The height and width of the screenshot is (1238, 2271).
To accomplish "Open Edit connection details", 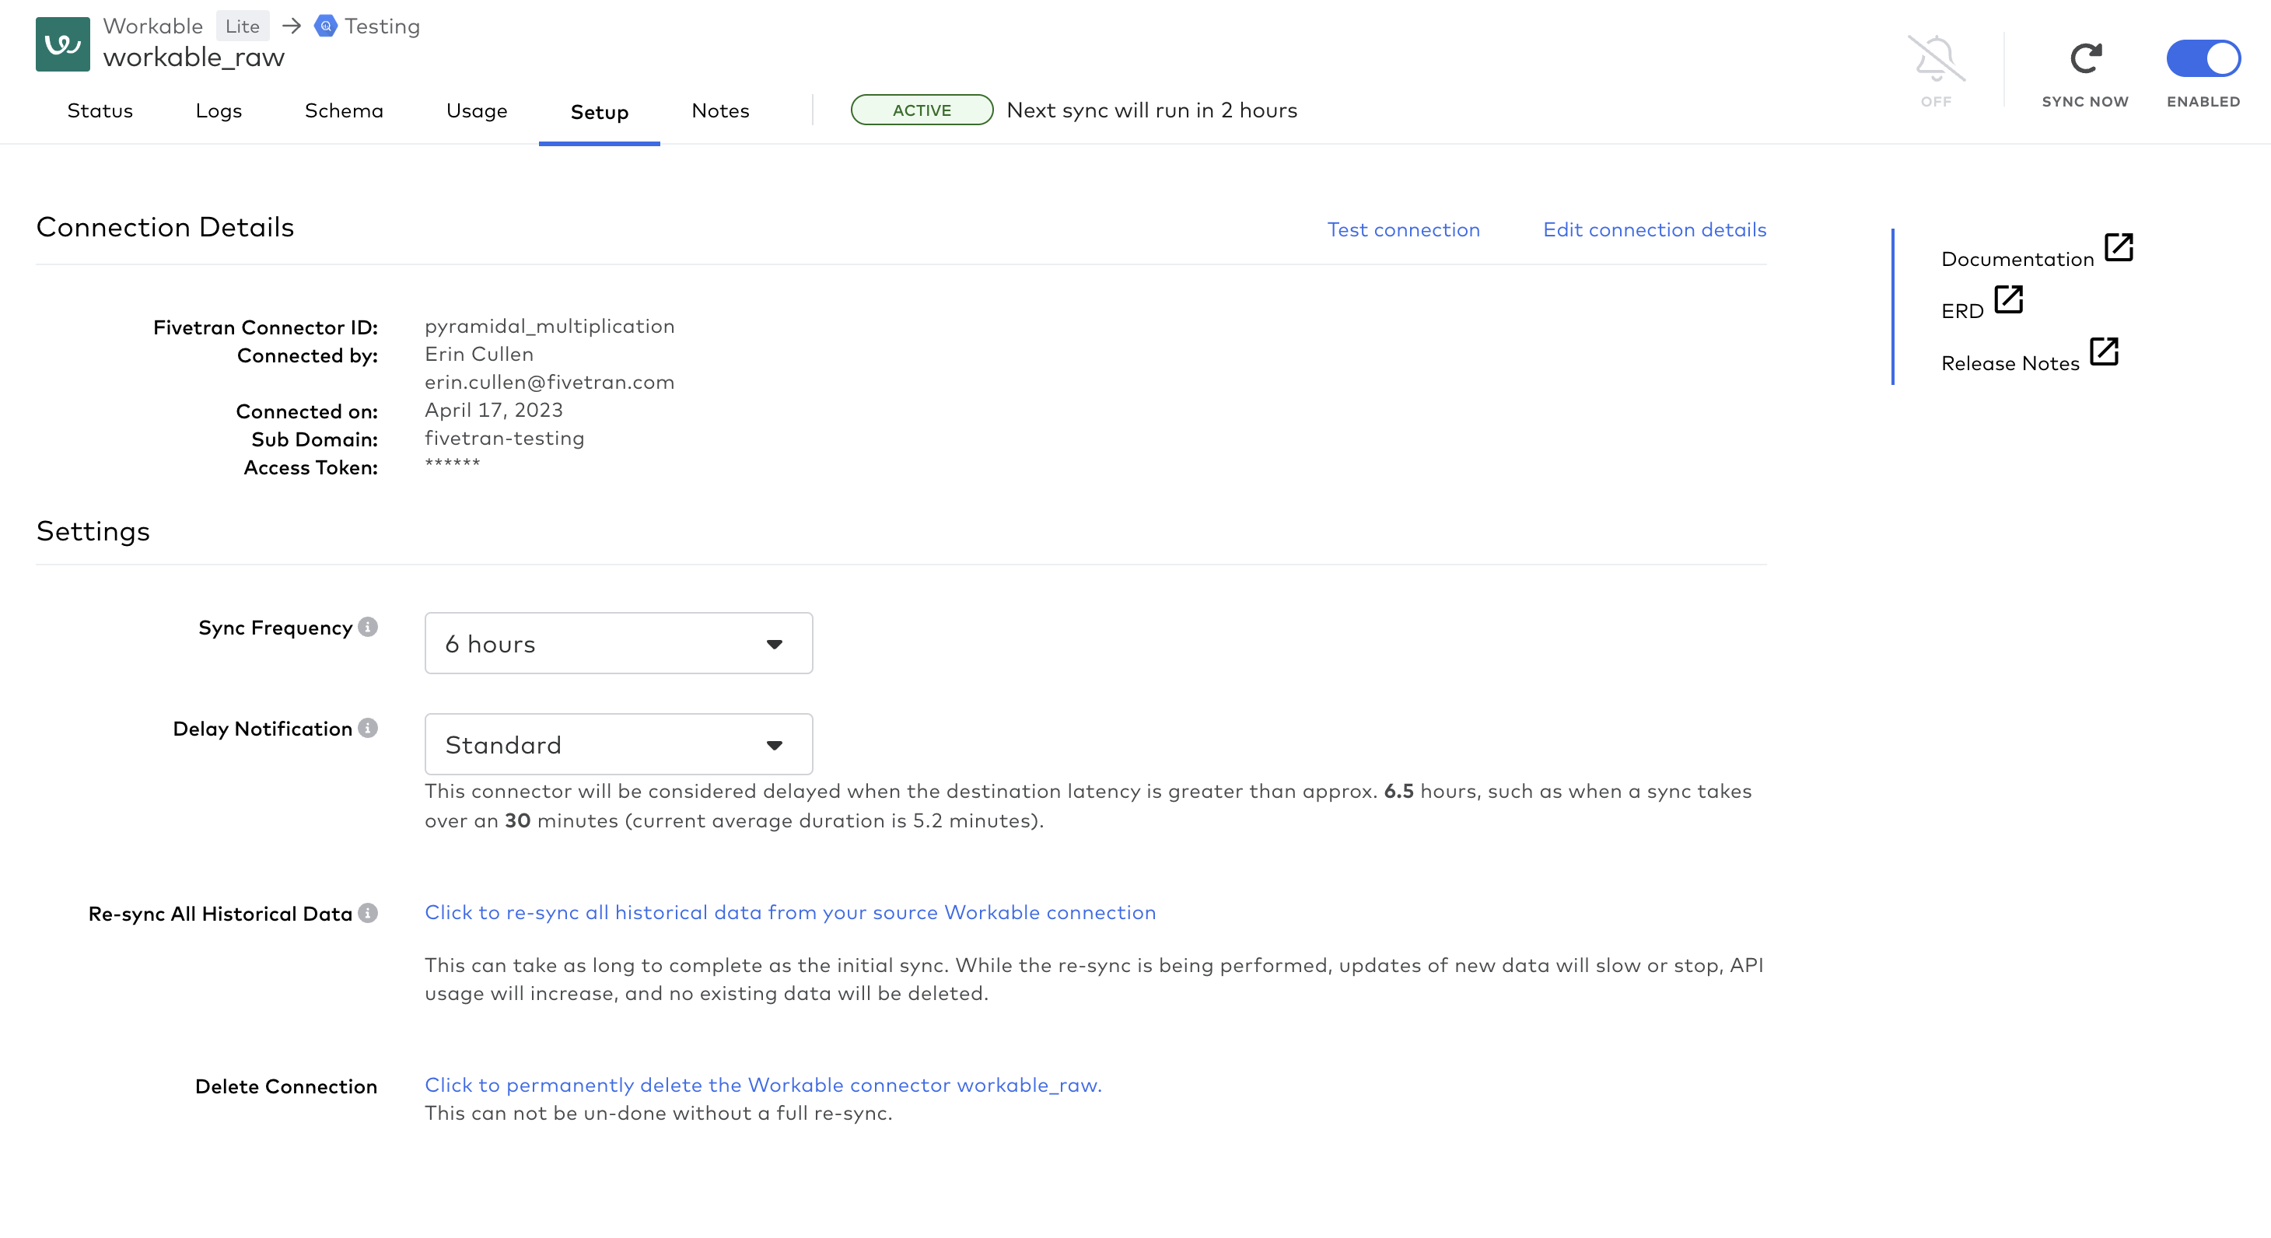I will 1655,229.
